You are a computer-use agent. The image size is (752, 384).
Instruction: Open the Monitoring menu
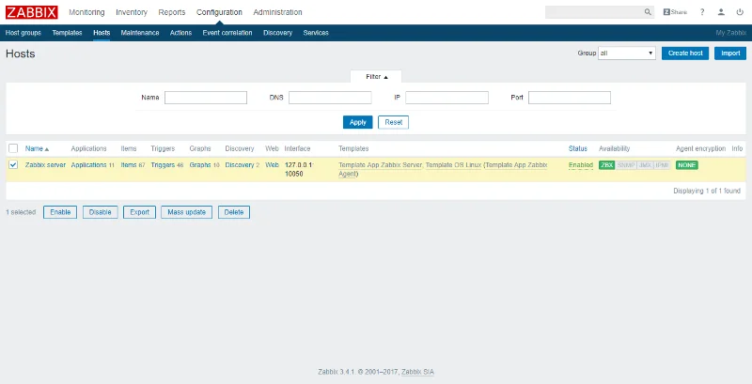click(86, 12)
